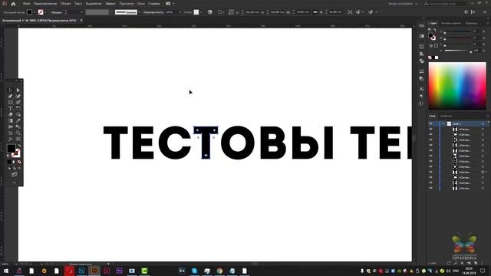Viewport: 491px width, 276px height.
Task: Open the Базовый brush definition dropdown
Action: 140,12
